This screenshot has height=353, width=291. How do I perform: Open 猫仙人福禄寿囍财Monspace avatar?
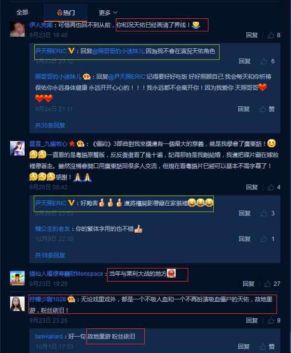click(x=17, y=278)
